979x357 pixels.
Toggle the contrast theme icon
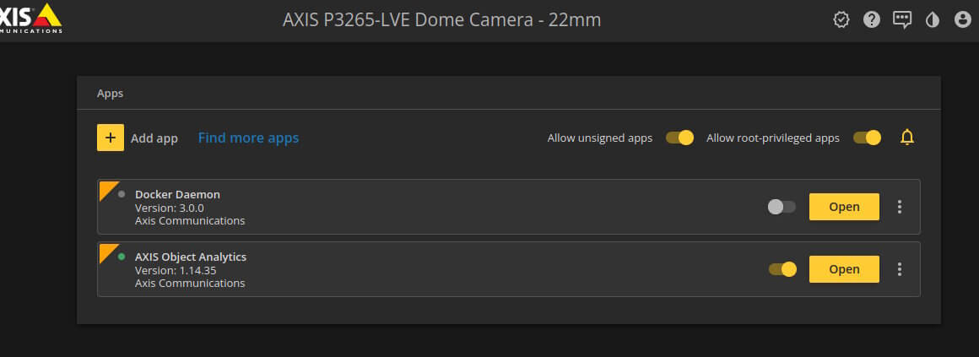(933, 20)
